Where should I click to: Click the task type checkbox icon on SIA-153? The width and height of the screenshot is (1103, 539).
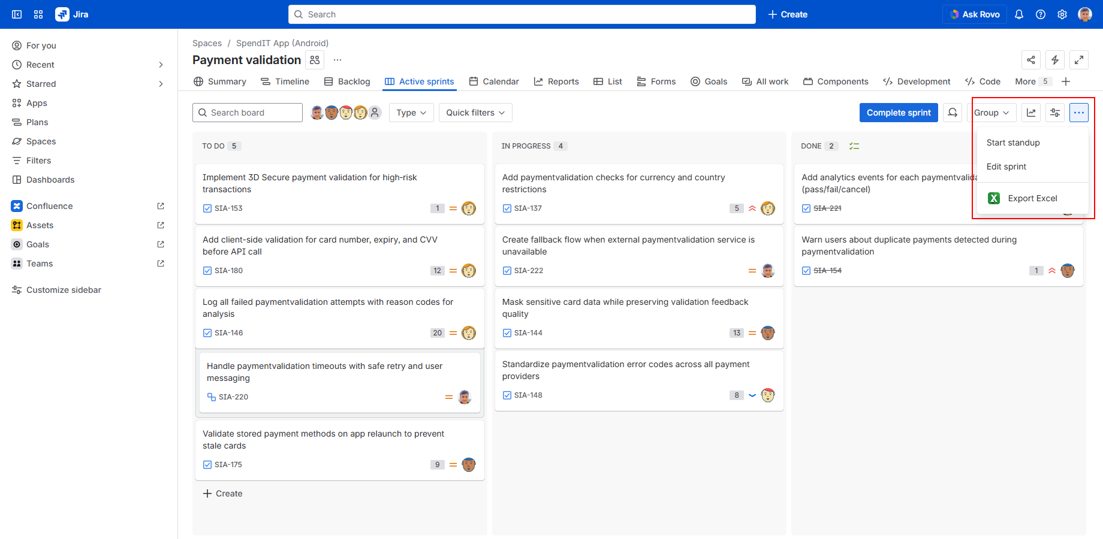207,208
